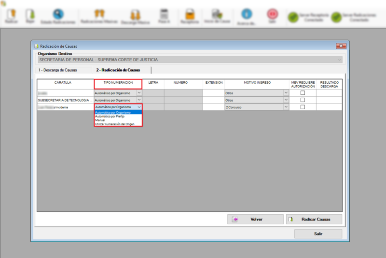Image resolution: width=386 pixels, height=258 pixels.
Task: Click the Salir button in dialog
Action: [318, 234]
